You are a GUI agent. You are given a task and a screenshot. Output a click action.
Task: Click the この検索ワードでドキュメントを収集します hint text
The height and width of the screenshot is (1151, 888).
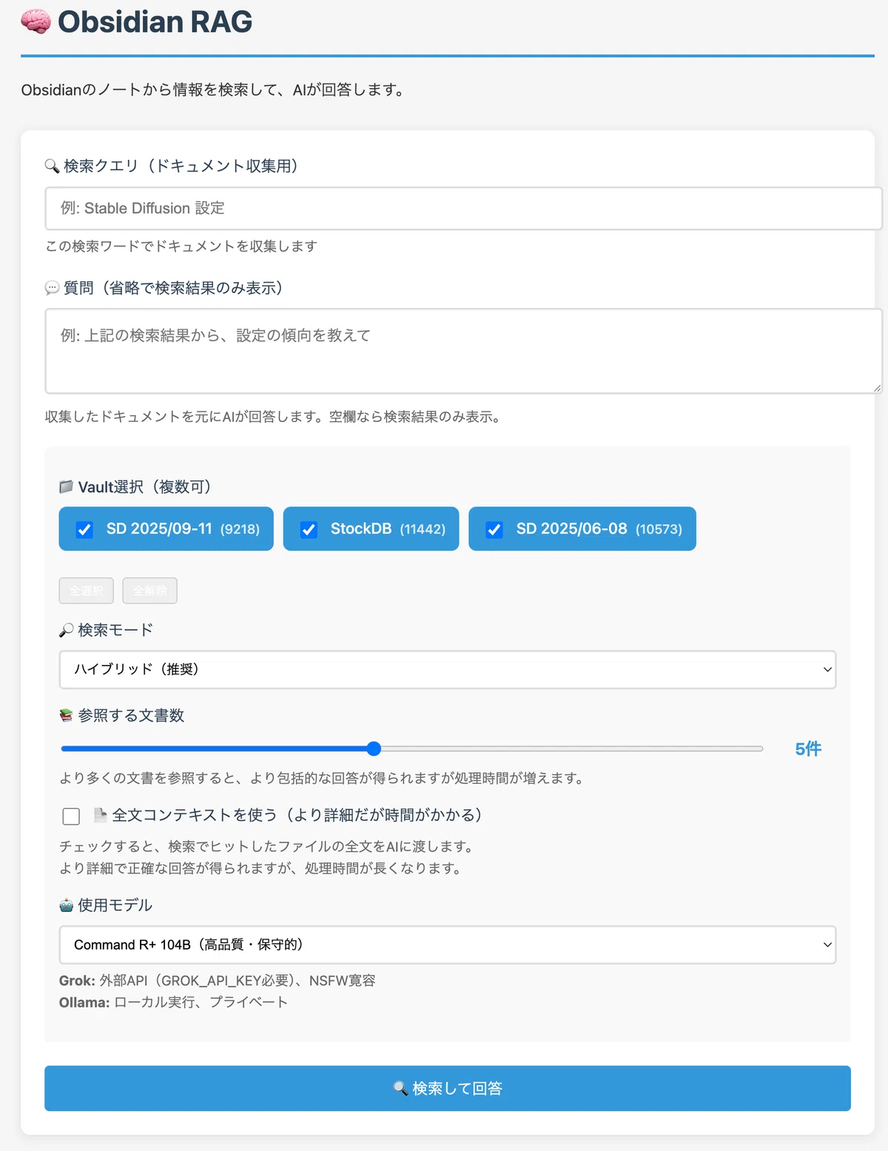point(181,246)
